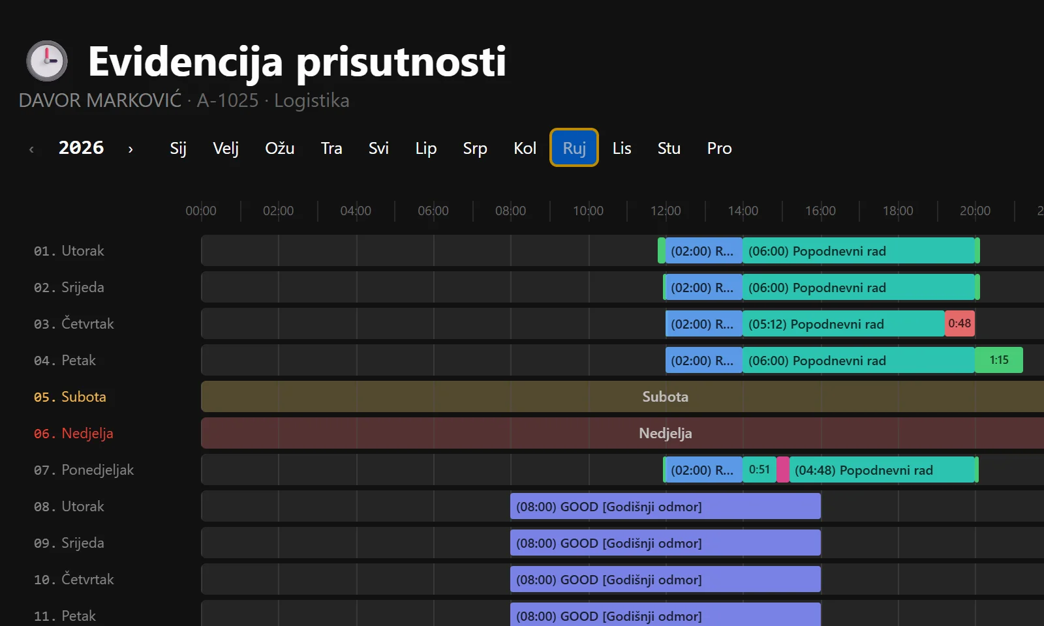1044x626 pixels.
Task: Click the 03. Četvrtak day label
Action: click(74, 323)
